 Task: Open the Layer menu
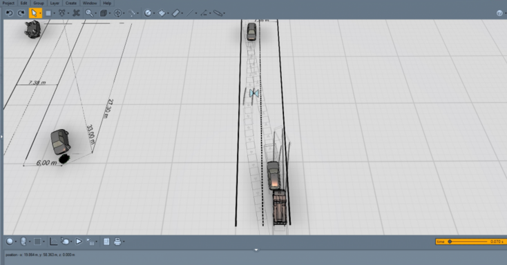pyautogui.click(x=55, y=3)
